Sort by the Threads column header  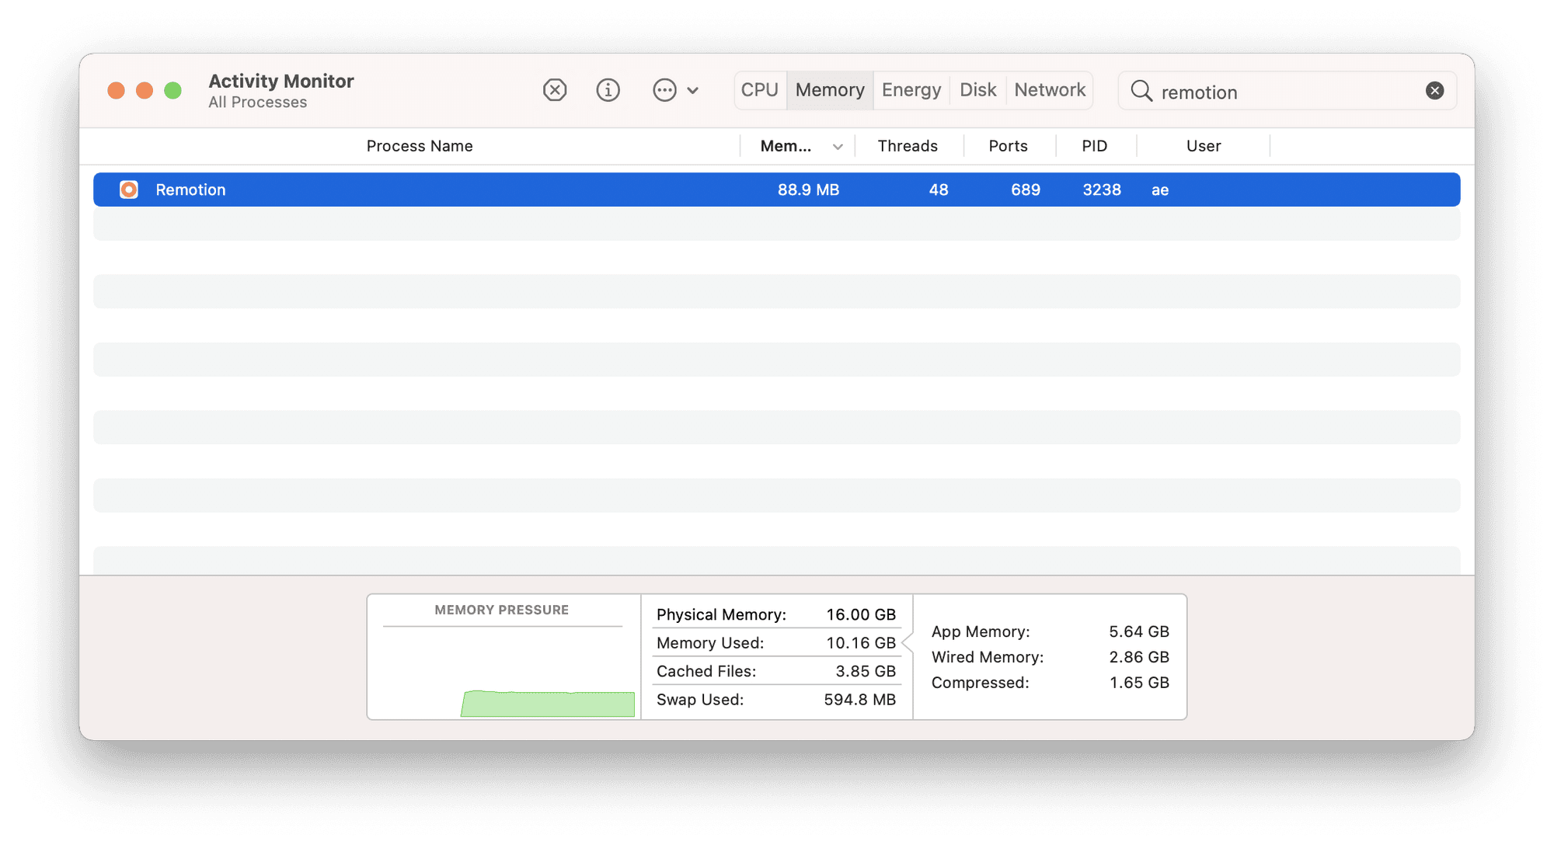click(x=908, y=146)
